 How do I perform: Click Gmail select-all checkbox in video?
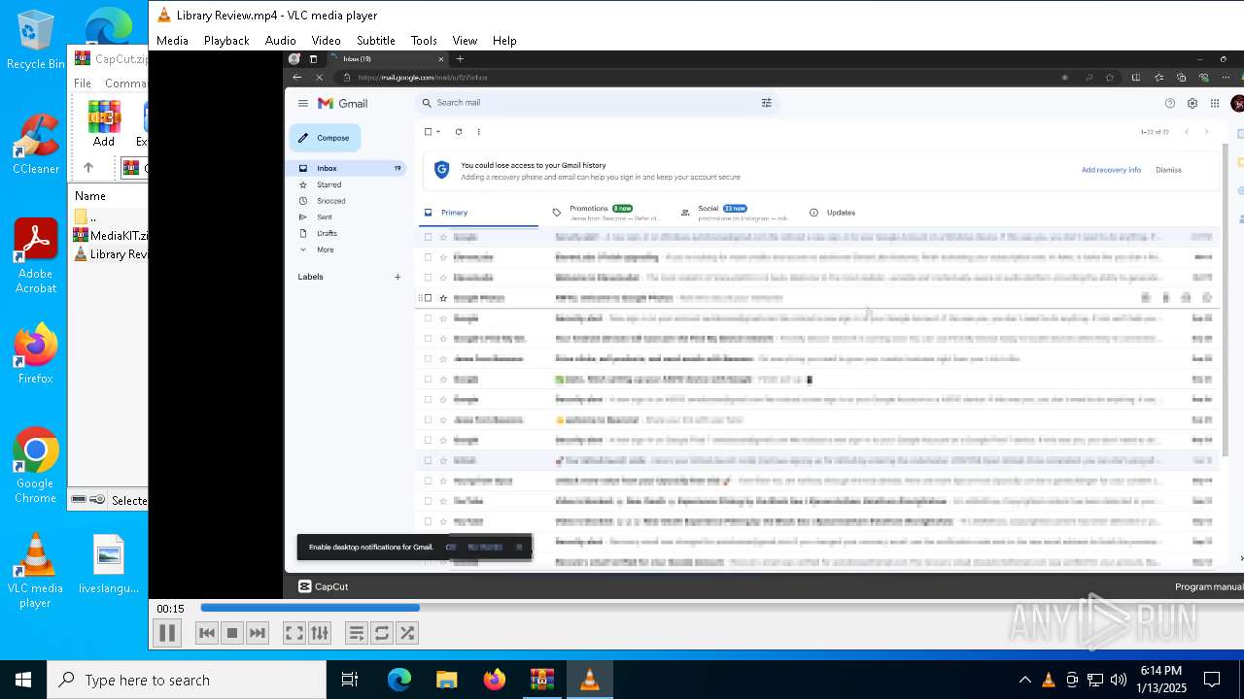[x=428, y=132]
